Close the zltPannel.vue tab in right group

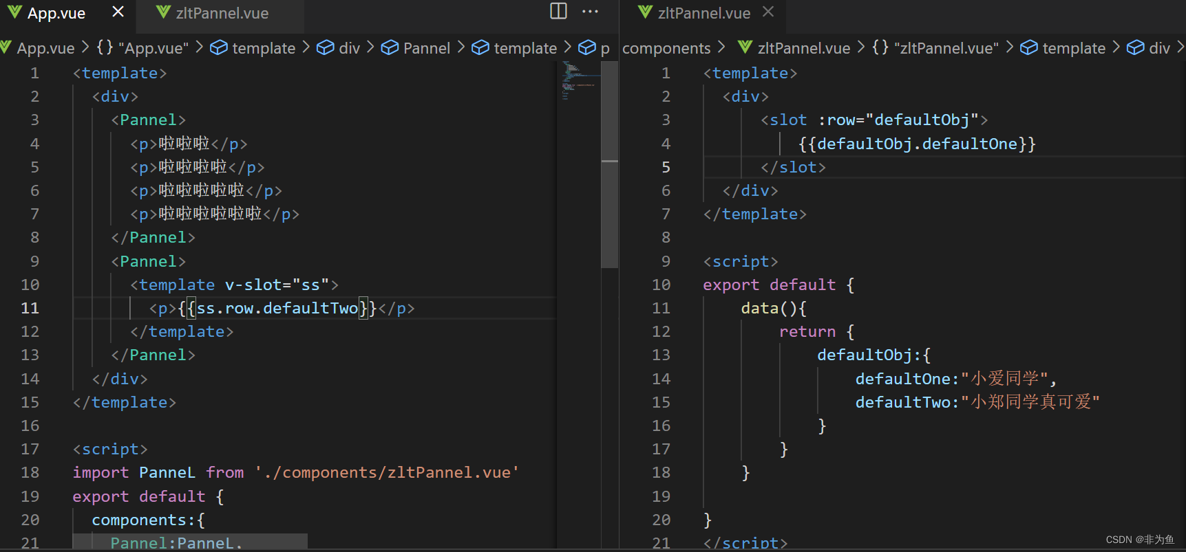click(768, 12)
